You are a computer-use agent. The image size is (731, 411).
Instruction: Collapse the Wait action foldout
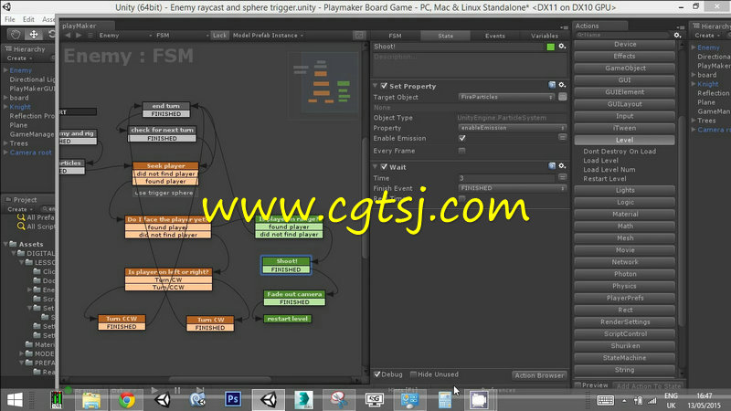click(376, 167)
